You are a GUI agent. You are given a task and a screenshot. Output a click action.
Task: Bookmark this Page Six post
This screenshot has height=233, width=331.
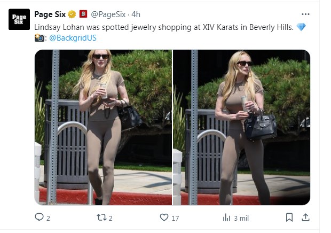tap(289, 218)
